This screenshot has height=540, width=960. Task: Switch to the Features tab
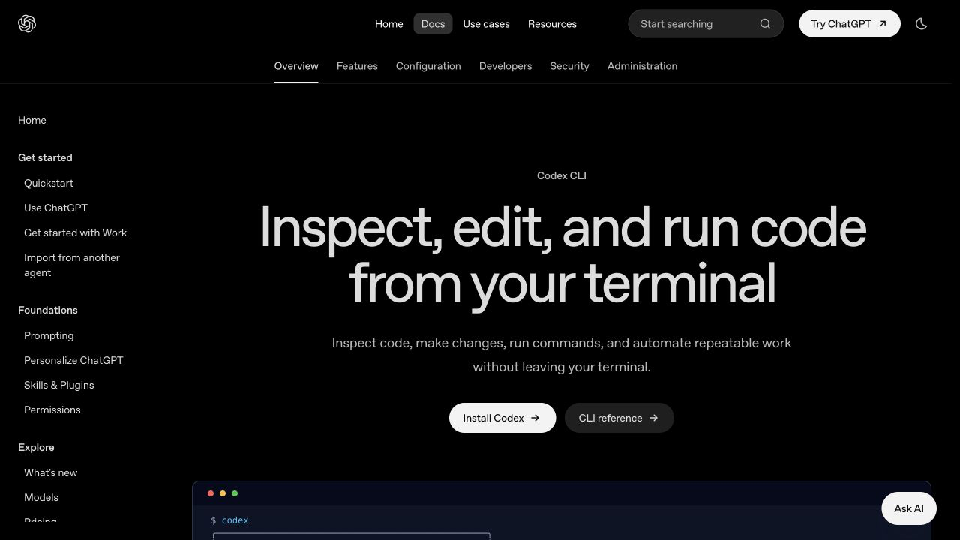coord(357,66)
